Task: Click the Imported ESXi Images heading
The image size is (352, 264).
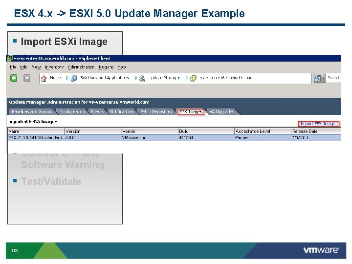Action: pyautogui.click(x=33, y=122)
